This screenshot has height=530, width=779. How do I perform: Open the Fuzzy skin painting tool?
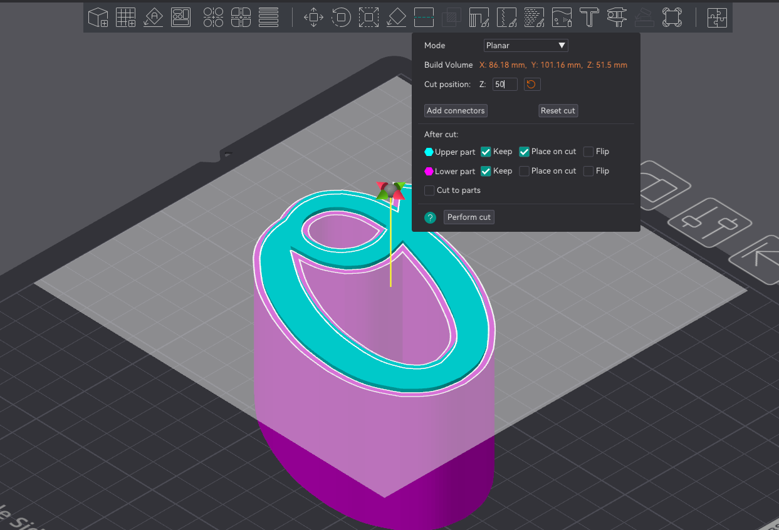534,17
